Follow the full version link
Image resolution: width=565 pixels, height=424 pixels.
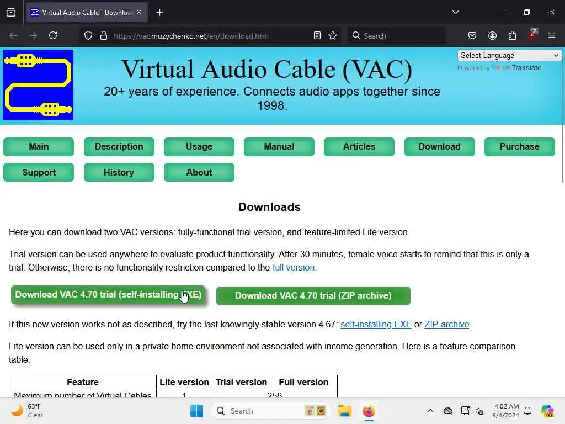pos(294,268)
